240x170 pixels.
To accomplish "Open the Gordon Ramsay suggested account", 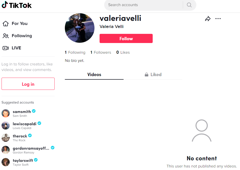I will click(x=28, y=150).
